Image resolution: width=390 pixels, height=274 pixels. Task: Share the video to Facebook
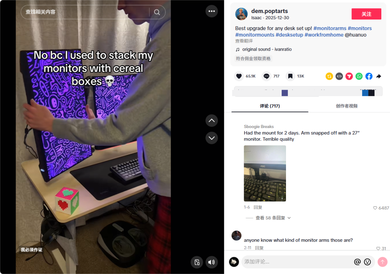tap(369, 76)
